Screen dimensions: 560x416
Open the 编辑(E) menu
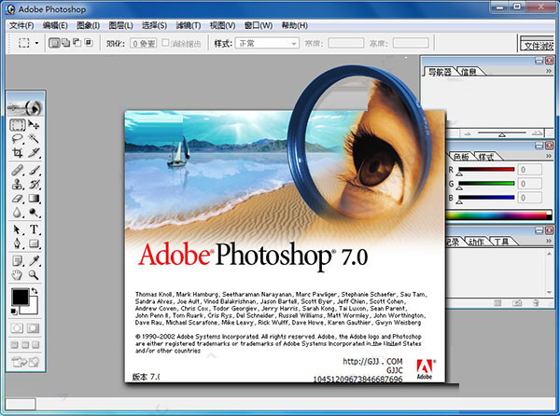tap(55, 26)
